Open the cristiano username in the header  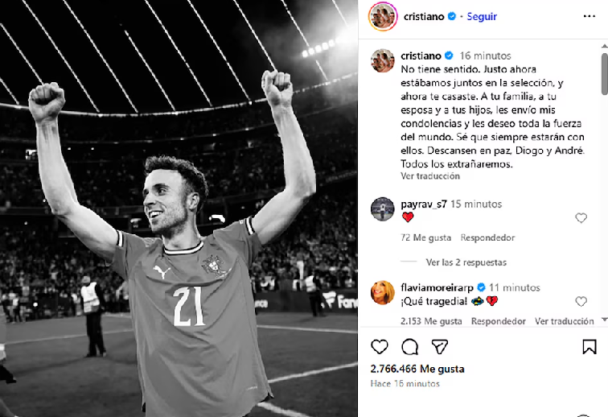424,16
